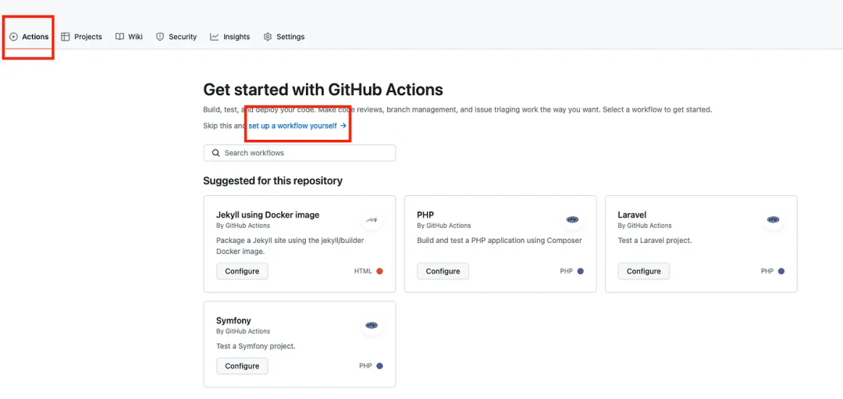Click the Insights graph icon

215,37
